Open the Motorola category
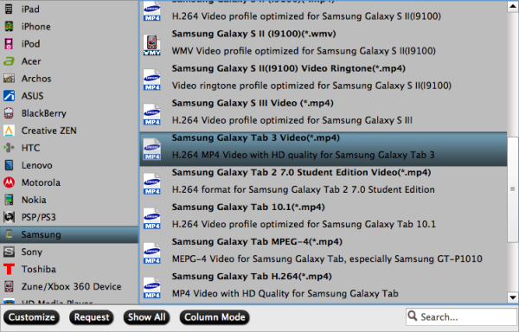 pyautogui.click(x=69, y=182)
